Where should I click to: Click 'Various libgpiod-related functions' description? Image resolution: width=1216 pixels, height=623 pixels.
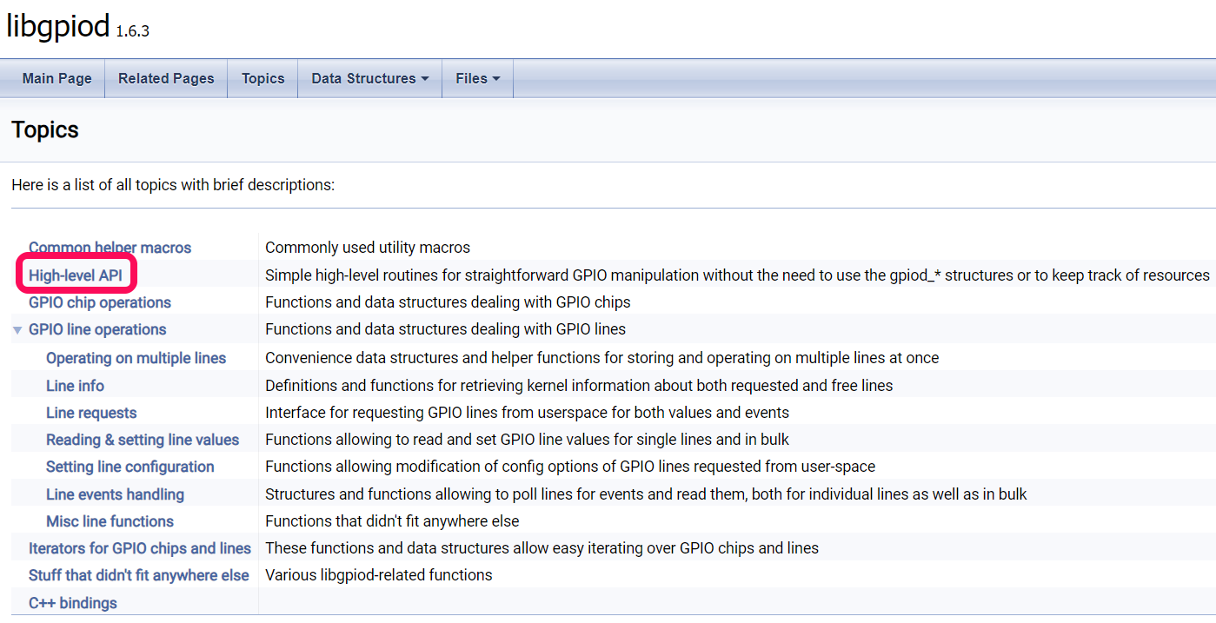pyautogui.click(x=379, y=575)
